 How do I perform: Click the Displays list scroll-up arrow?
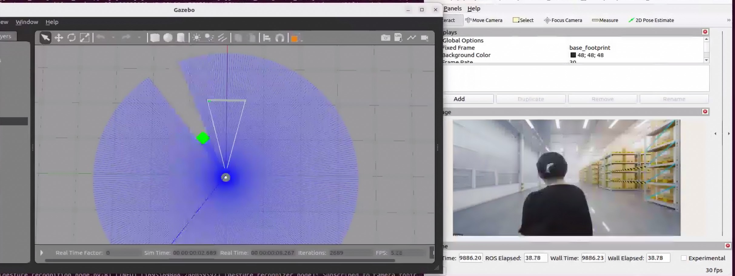[706, 39]
